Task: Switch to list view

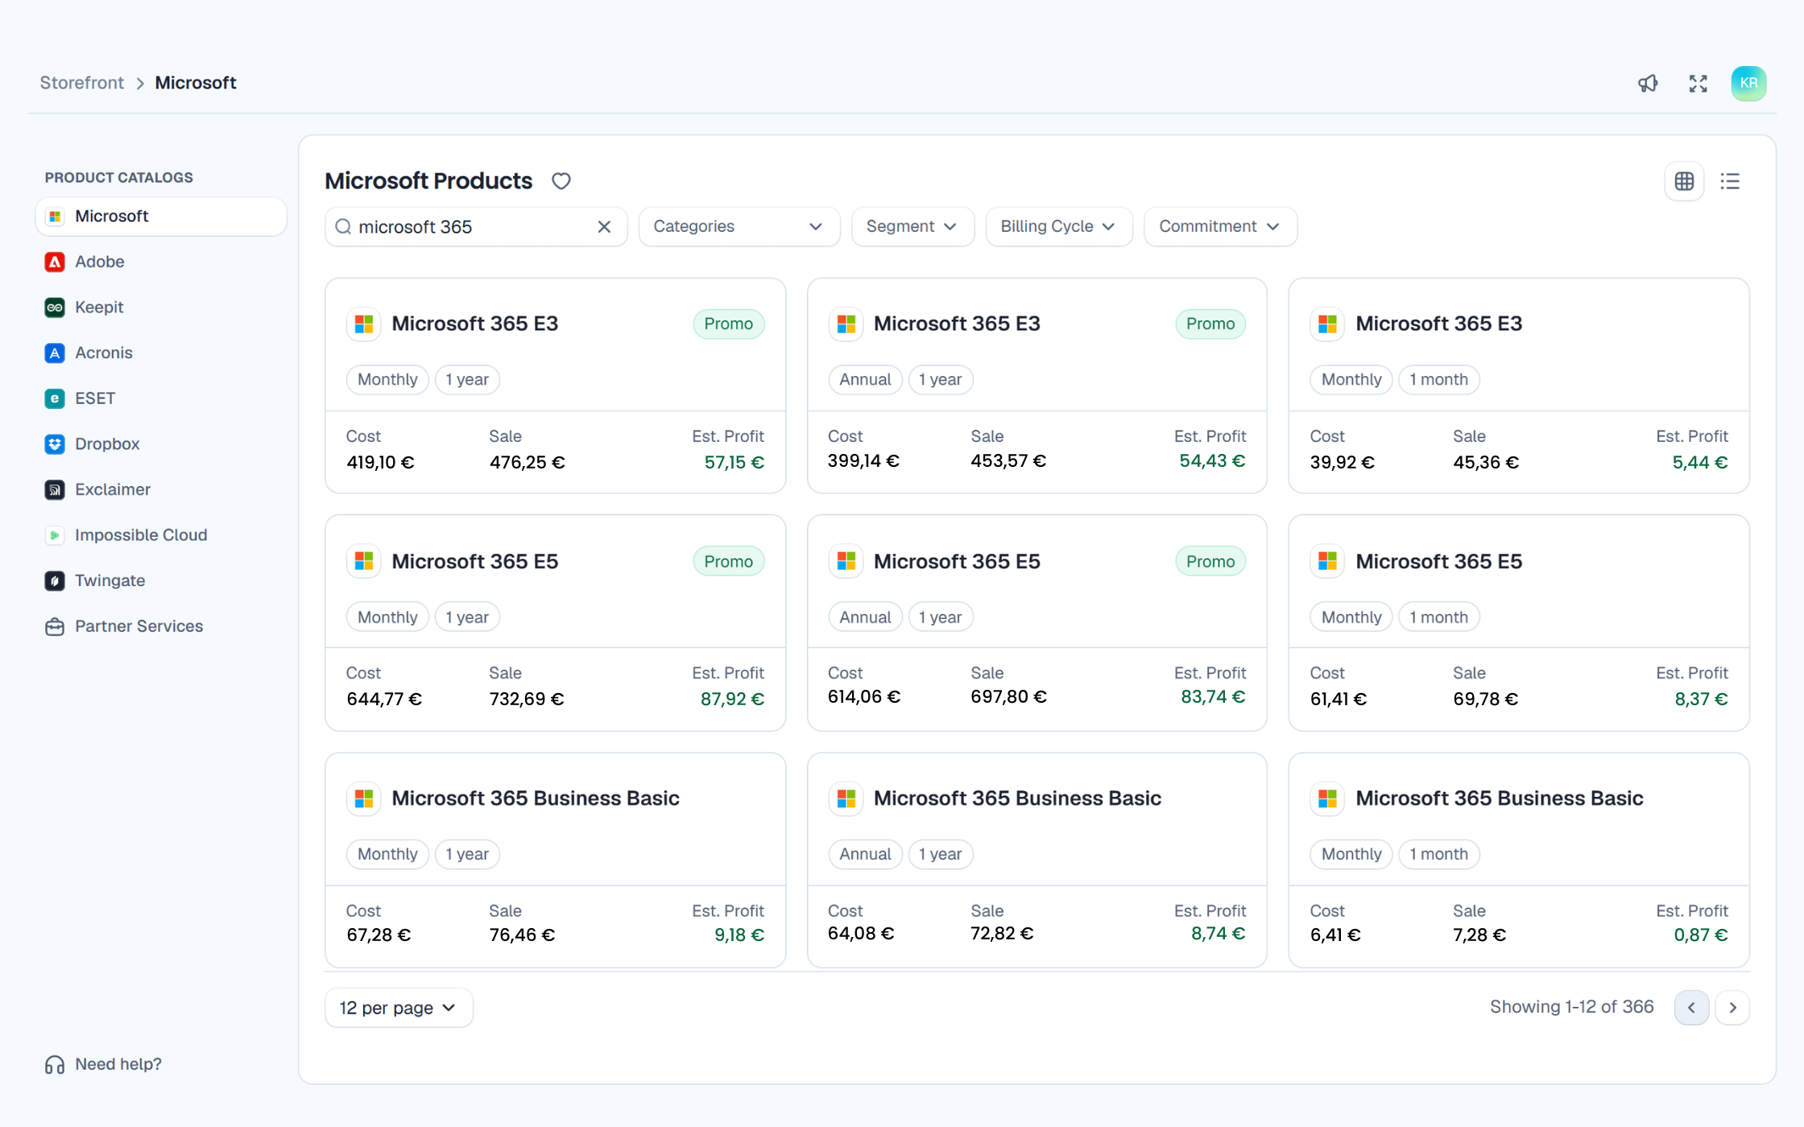Action: 1730,181
